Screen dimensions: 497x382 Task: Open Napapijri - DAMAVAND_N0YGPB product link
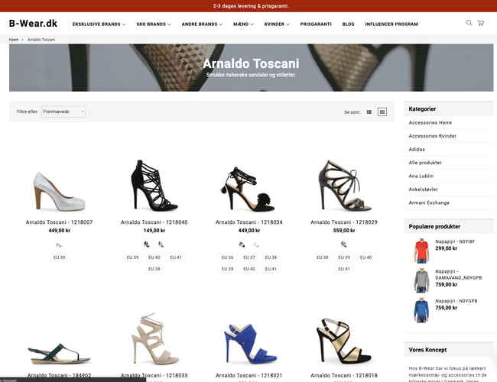(458, 274)
